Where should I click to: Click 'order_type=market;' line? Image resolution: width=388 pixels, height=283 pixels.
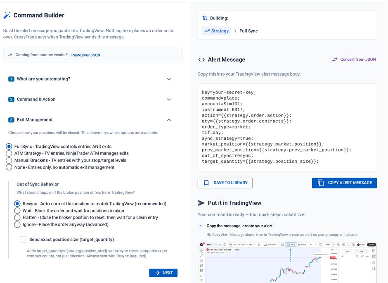coord(226,127)
